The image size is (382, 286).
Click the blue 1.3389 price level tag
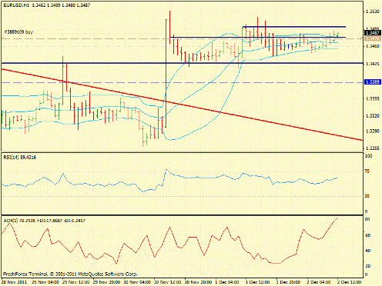point(373,82)
